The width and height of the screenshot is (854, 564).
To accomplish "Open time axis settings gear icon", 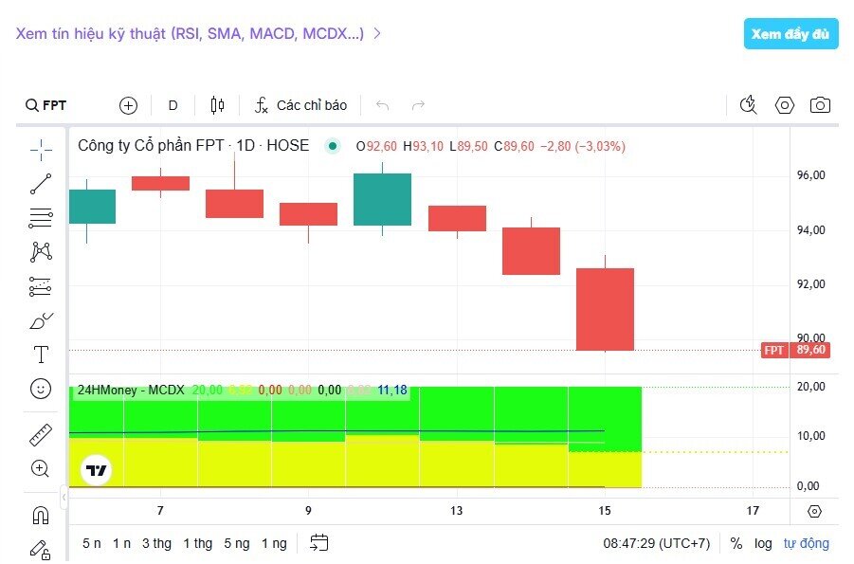I will click(814, 511).
